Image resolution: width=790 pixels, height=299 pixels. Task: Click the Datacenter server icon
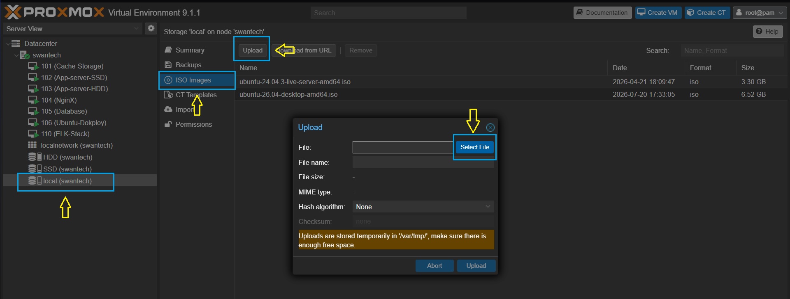click(16, 43)
